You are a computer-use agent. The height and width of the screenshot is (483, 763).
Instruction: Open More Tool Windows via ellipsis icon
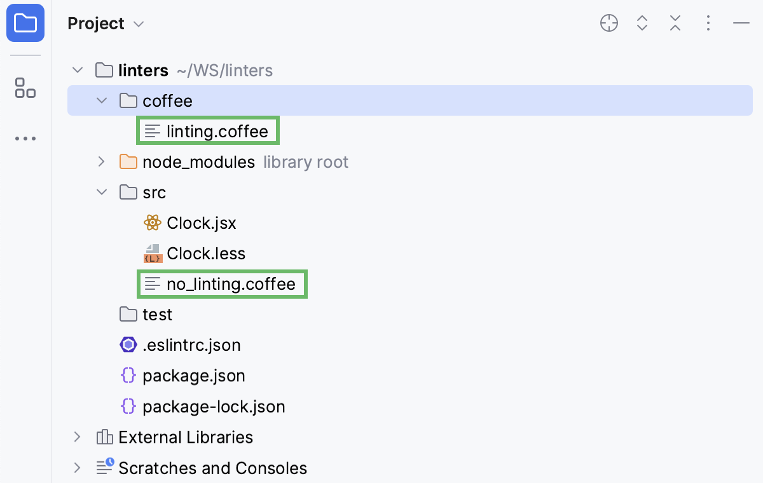(25, 139)
